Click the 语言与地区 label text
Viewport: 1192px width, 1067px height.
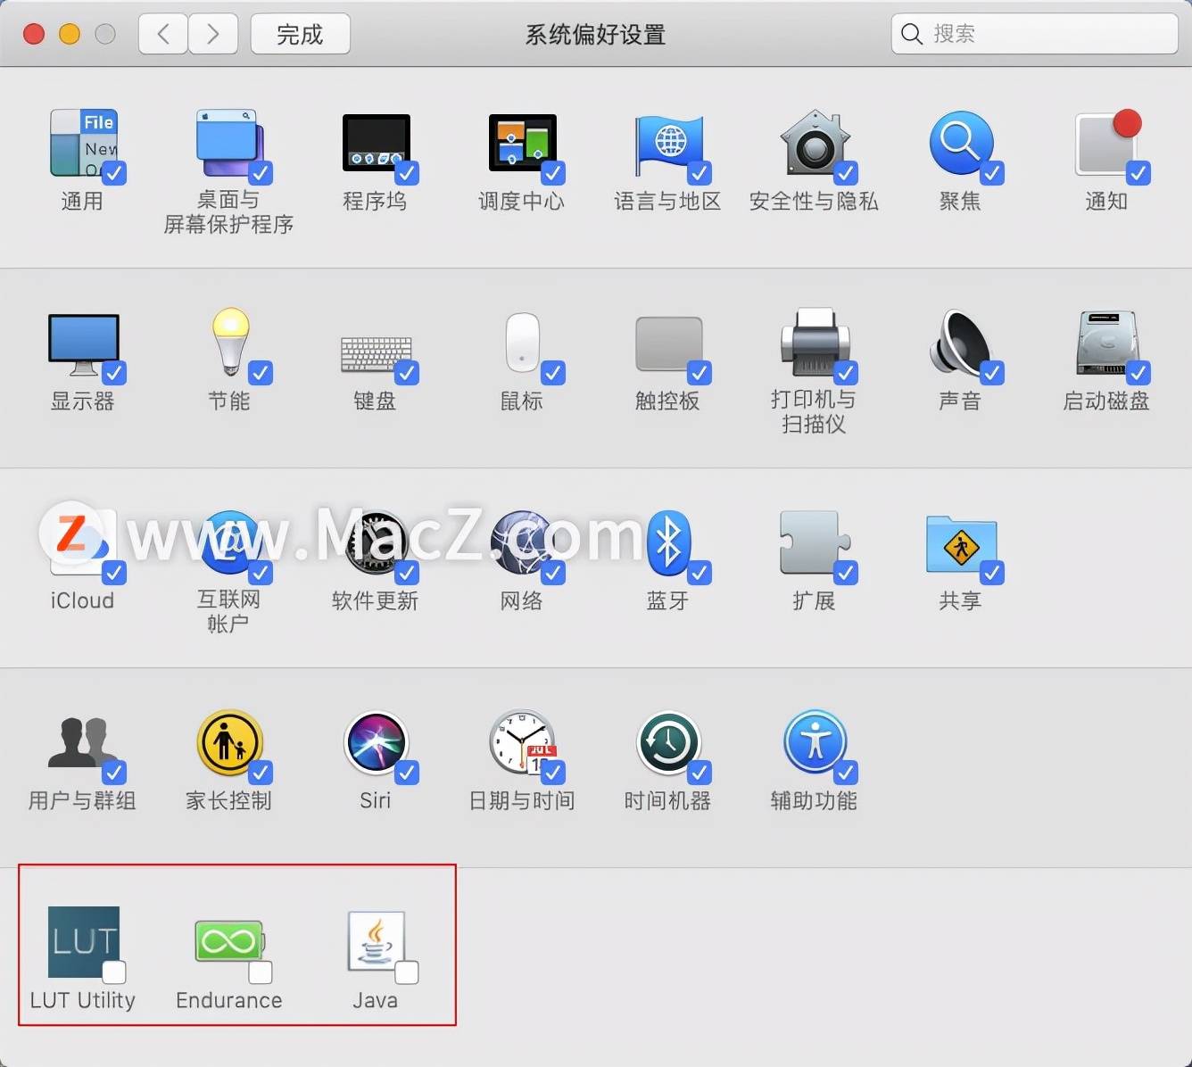(x=667, y=202)
